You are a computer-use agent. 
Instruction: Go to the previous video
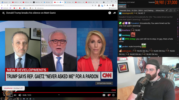point(4,95)
